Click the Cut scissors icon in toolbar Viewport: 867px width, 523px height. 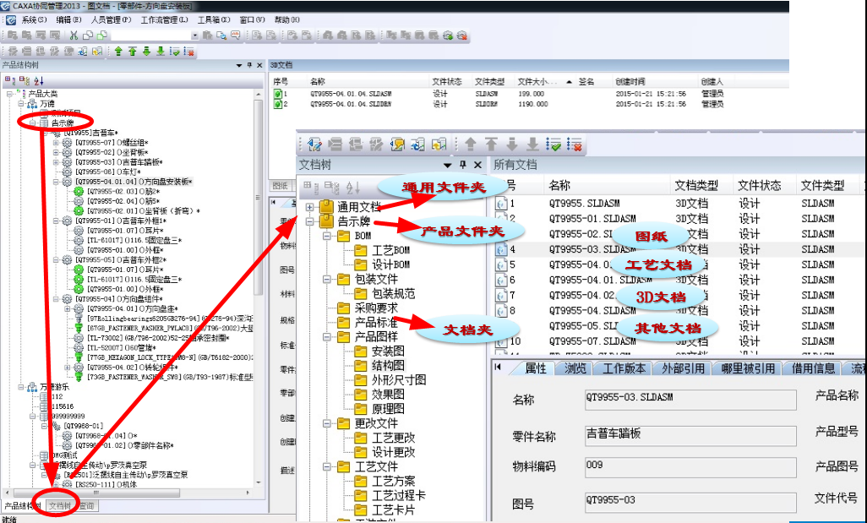pos(74,35)
